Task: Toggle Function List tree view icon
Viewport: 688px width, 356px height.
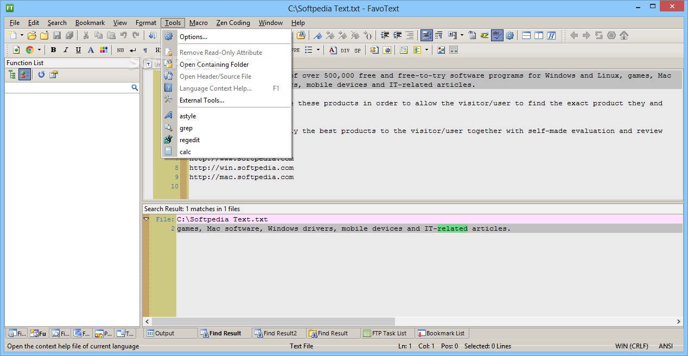Action: point(12,75)
